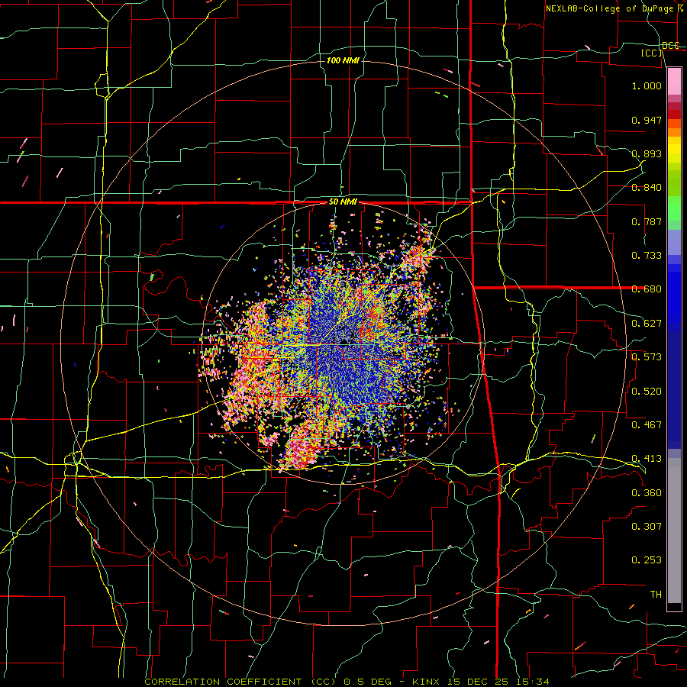
Task: Pick the pink swatch atop the color bar
Action: tap(674, 81)
